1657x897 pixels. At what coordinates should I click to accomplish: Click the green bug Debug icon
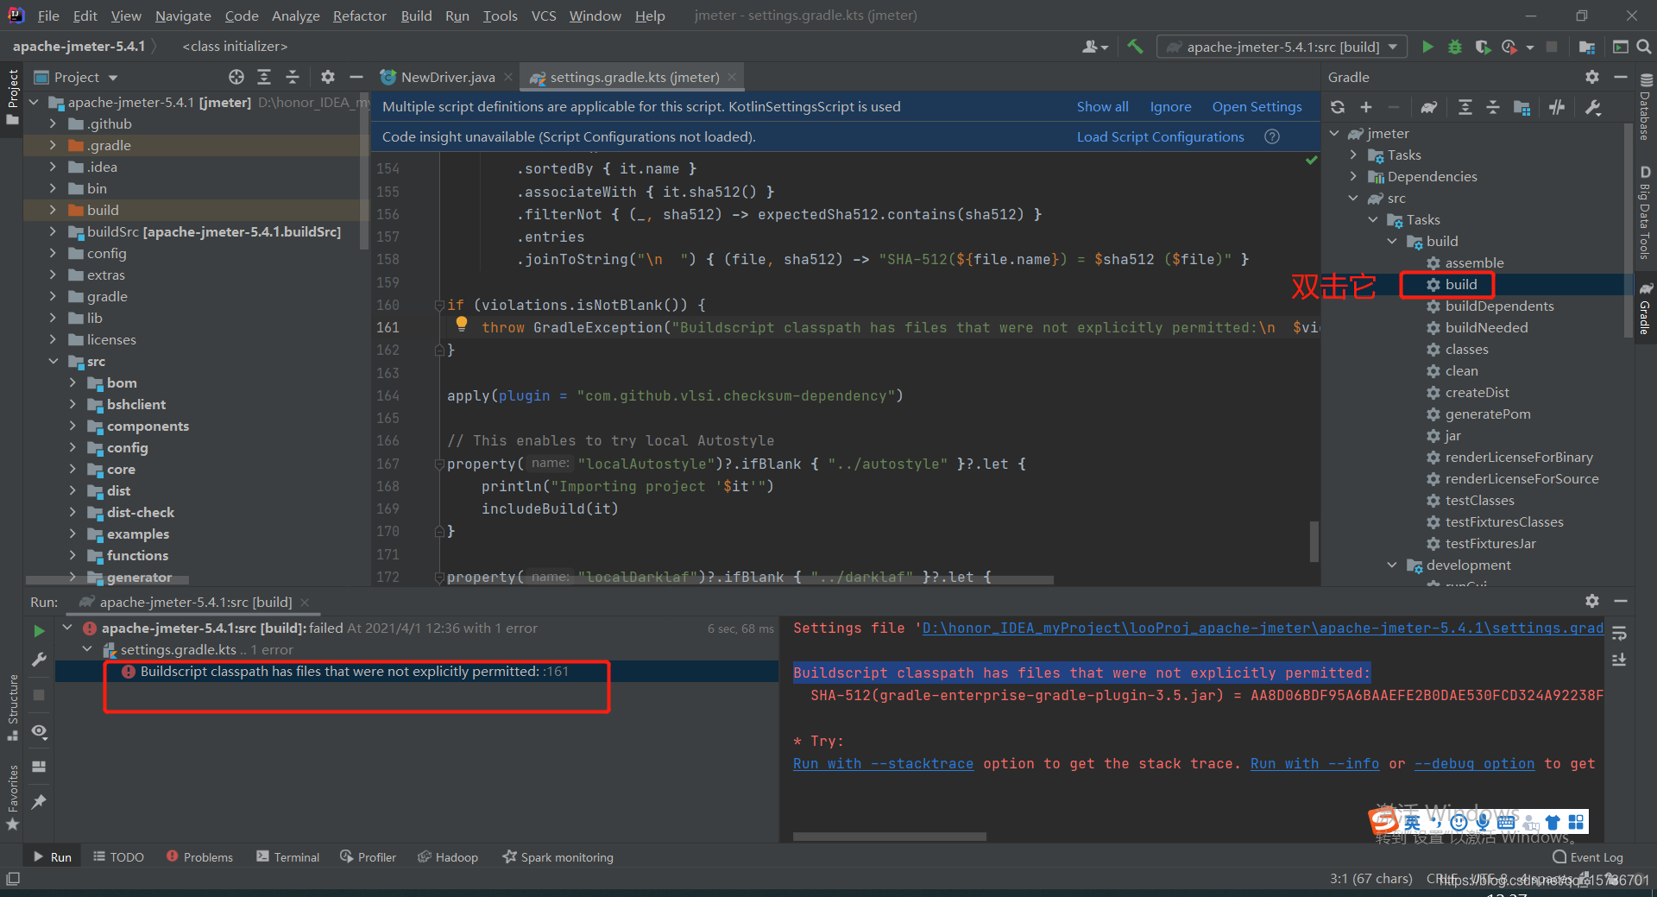point(1455,47)
